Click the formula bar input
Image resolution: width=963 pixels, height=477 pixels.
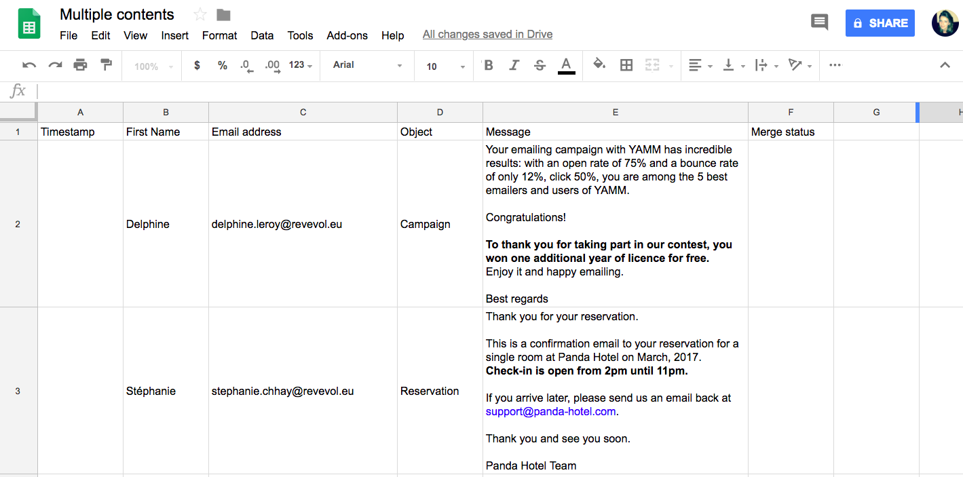499,91
